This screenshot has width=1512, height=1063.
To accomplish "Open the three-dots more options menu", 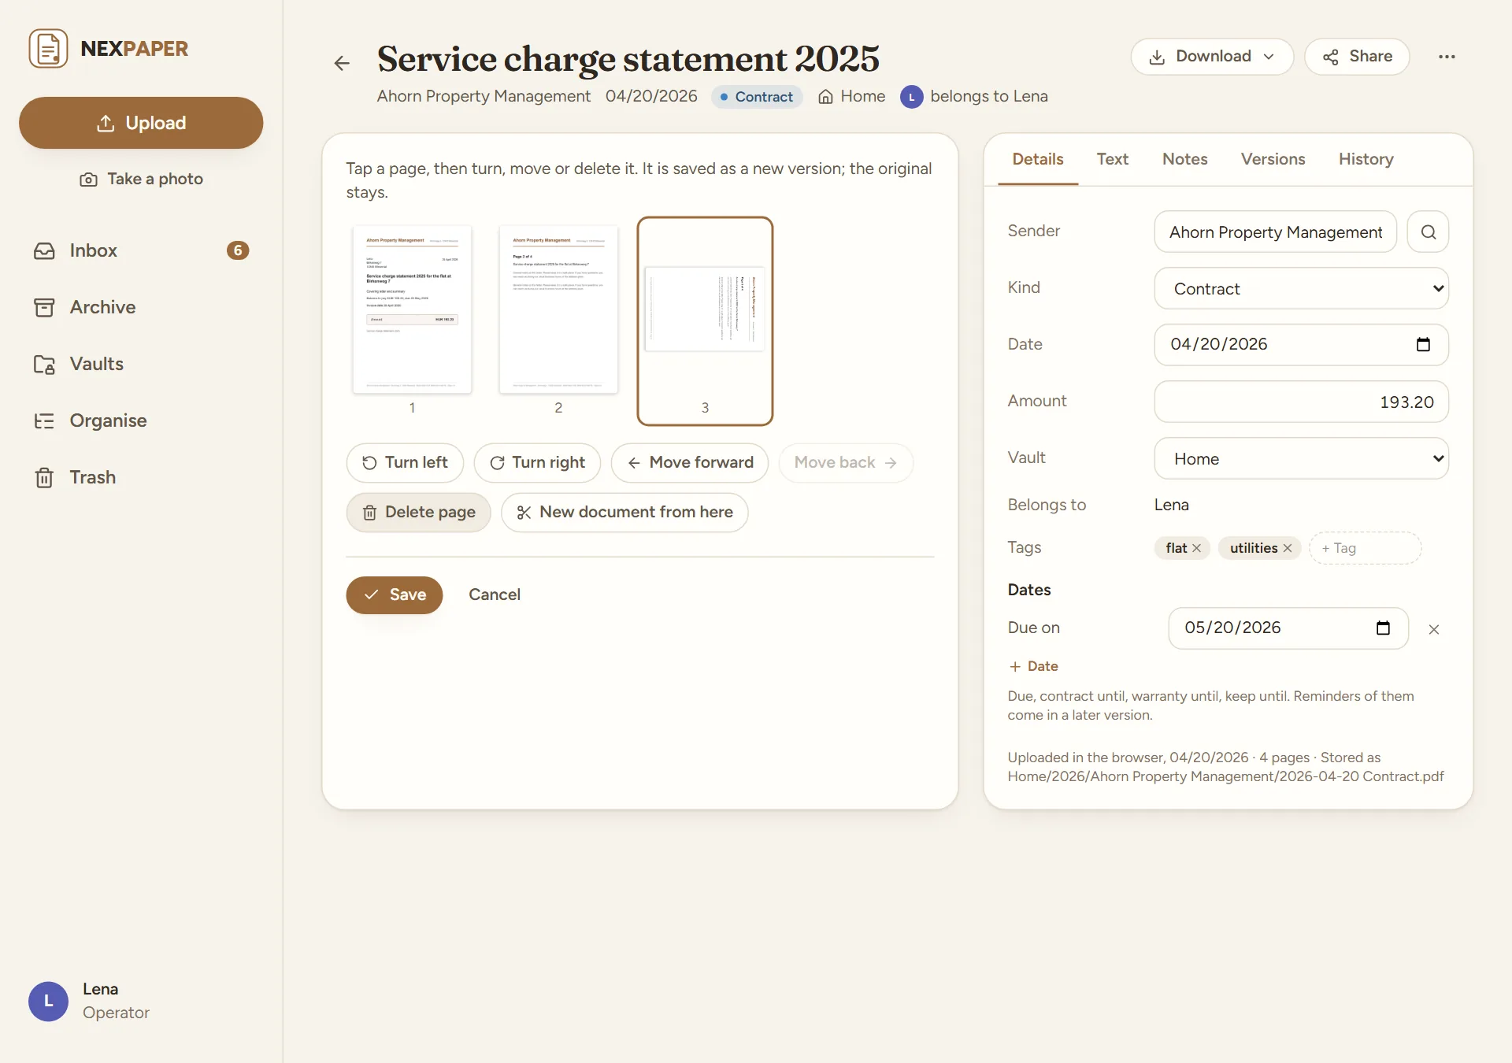I will [x=1447, y=57].
